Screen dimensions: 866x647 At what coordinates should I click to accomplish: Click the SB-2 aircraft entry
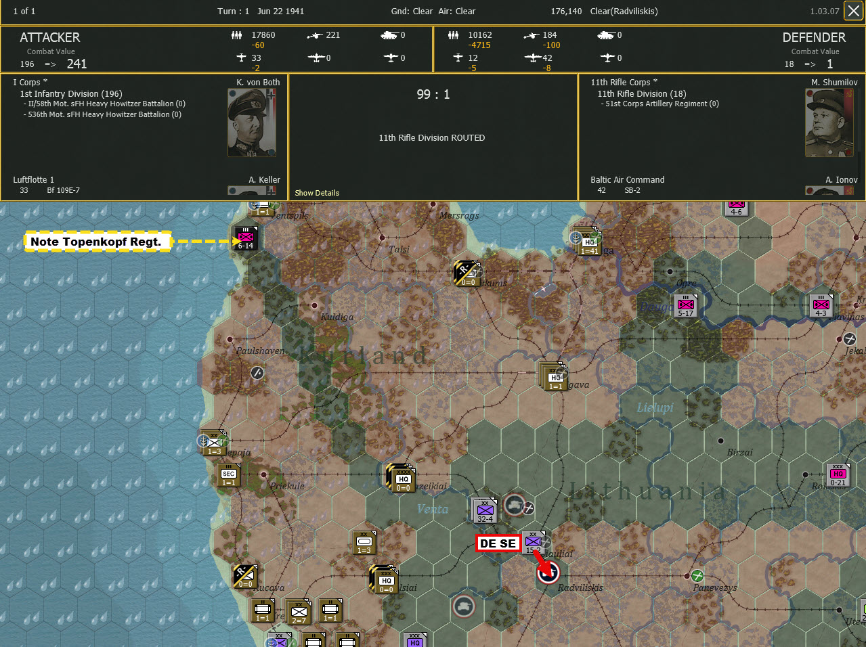click(x=632, y=191)
